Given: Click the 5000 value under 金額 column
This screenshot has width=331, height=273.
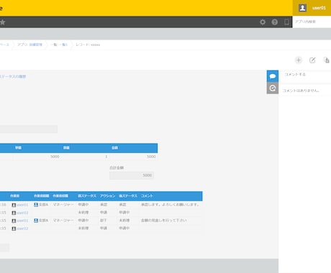Looking at the screenshot, I should (151, 157).
